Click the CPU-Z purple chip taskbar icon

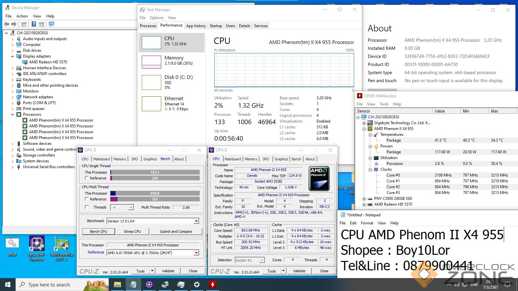[149, 285]
